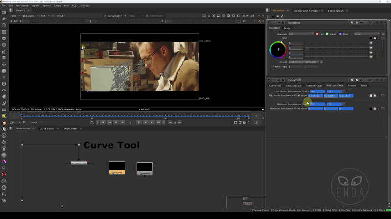Click Constant1 black color swatch
Screen dimensions: 391x219
coord(371,38)
